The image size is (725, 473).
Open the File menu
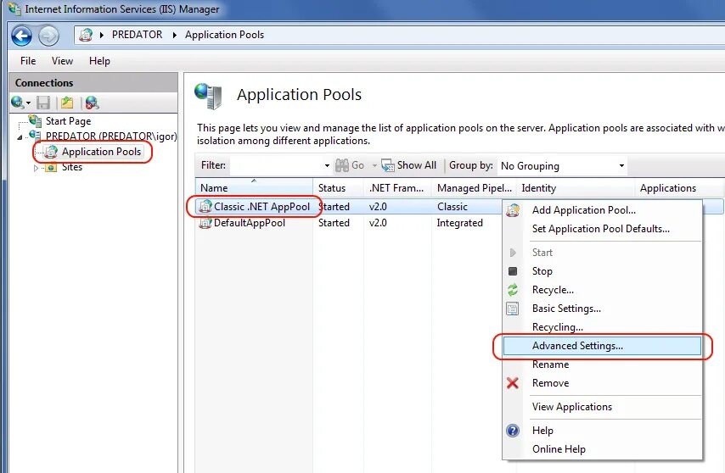tap(28, 61)
